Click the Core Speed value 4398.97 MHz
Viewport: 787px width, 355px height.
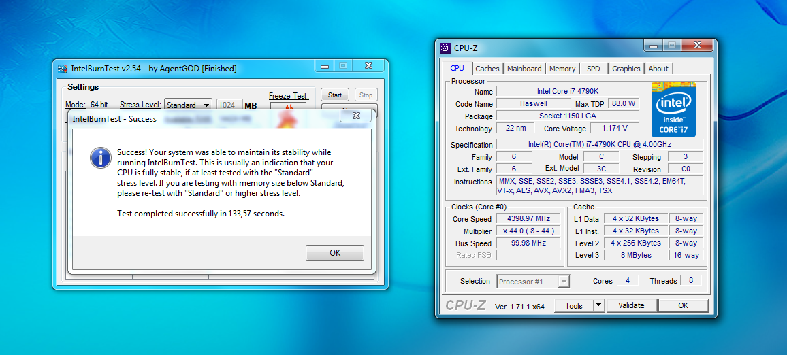click(528, 218)
